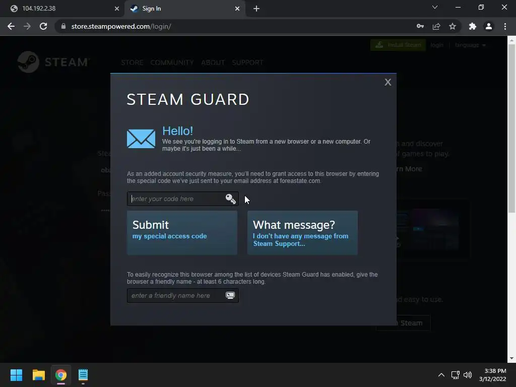Open a new browser tab

tap(256, 9)
